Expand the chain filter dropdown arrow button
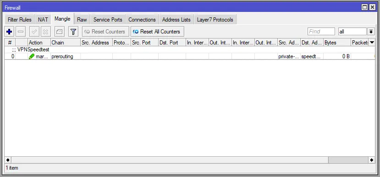 tap(371, 32)
